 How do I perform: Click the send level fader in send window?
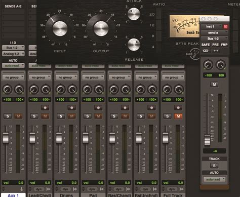207,140
